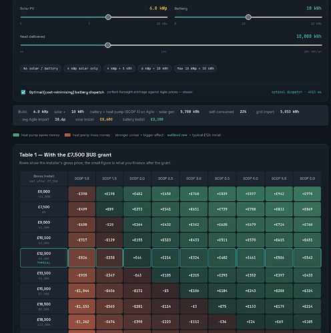Select the £12,000 typical install row header

[44, 258]
